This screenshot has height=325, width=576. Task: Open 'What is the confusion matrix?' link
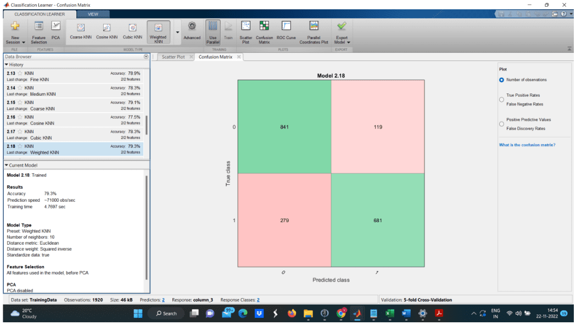(527, 145)
